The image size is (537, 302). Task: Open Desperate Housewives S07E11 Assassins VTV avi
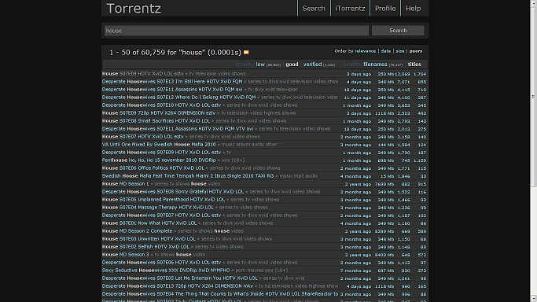click(178, 129)
